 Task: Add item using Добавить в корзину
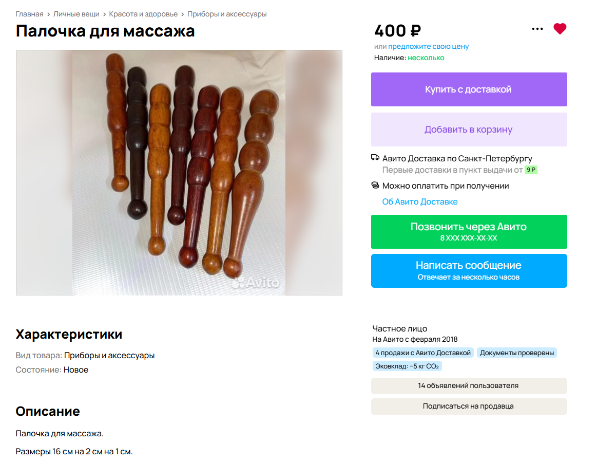[x=469, y=129]
